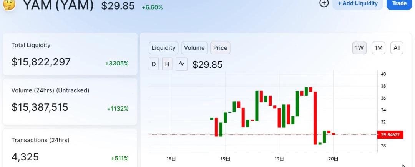Click the red 29.84622 price label
The image size is (415, 167).
(390, 135)
